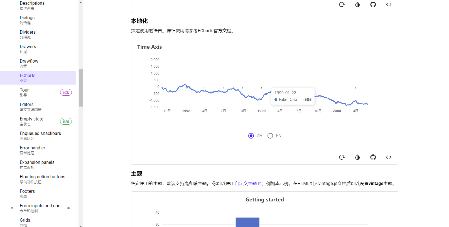Select the EN language radio button

point(270,136)
